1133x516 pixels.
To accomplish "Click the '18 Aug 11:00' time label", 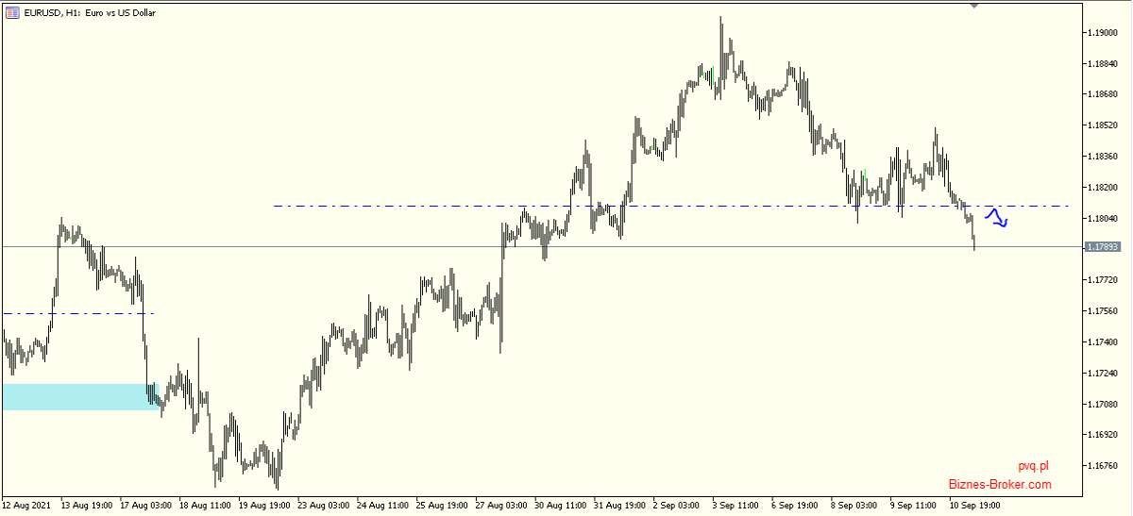I will point(206,506).
